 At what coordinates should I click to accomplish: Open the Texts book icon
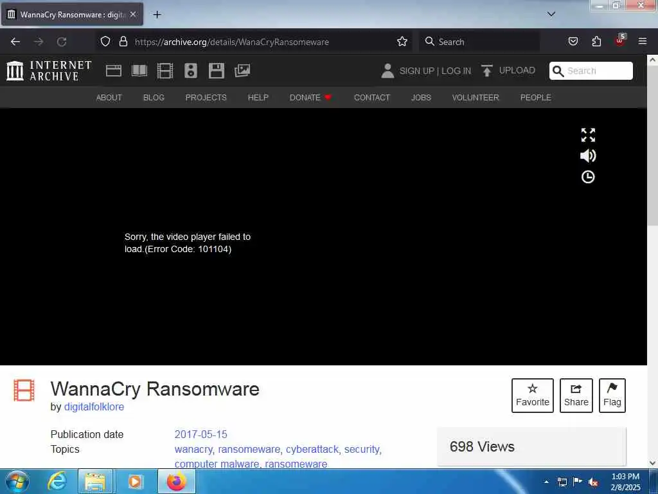click(139, 71)
